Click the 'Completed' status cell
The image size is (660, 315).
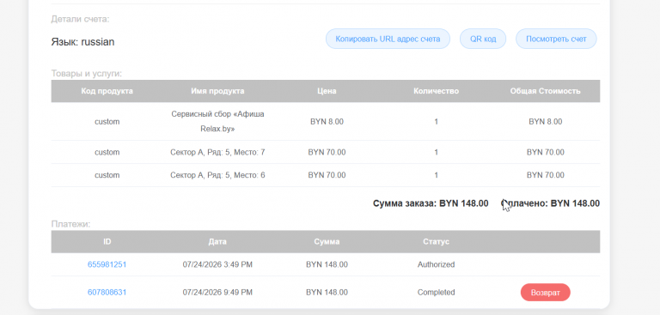pyautogui.click(x=436, y=292)
